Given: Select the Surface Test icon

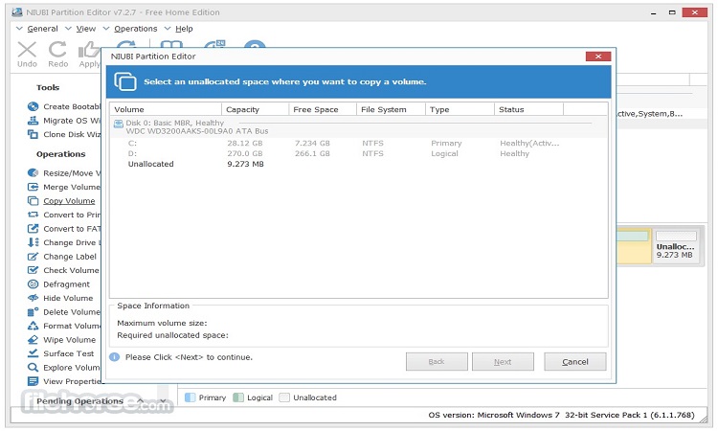Looking at the screenshot, I should click(x=33, y=353).
